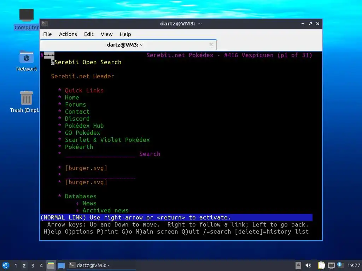
Task: Click the Serebii.net Header text
Action: pos(82,76)
